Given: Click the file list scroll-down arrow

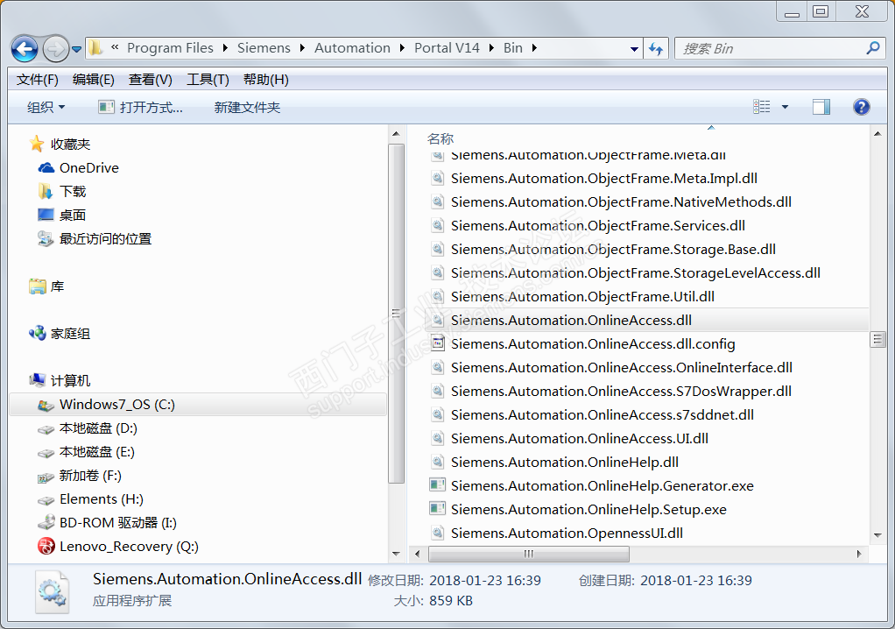Looking at the screenshot, I should (x=877, y=535).
